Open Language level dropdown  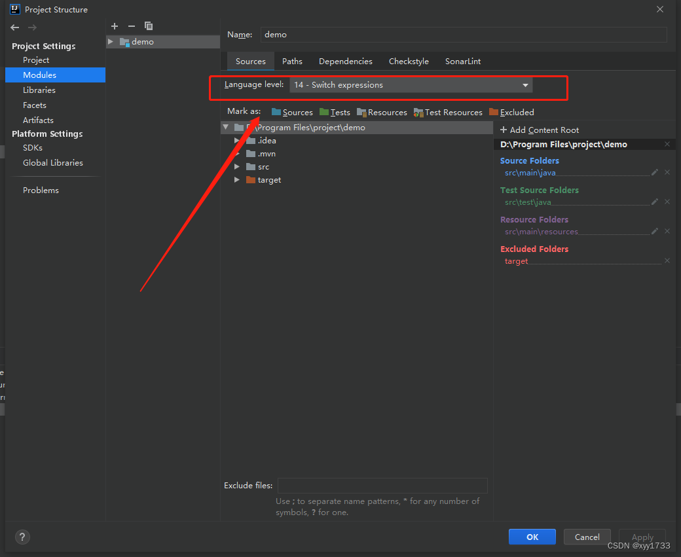411,84
